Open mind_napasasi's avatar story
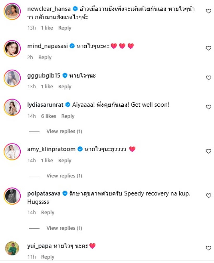The height and width of the screenshot is (263, 214). pos(12,48)
